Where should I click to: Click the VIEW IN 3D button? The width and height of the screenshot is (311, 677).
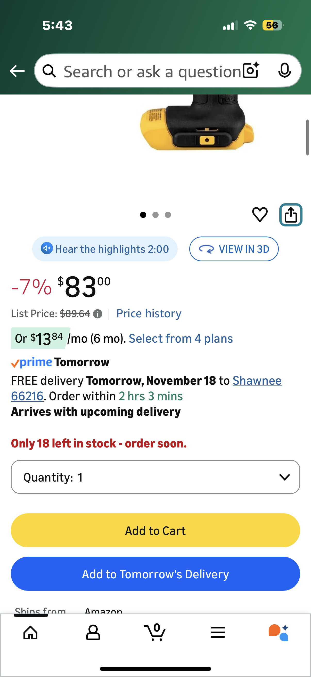point(234,249)
